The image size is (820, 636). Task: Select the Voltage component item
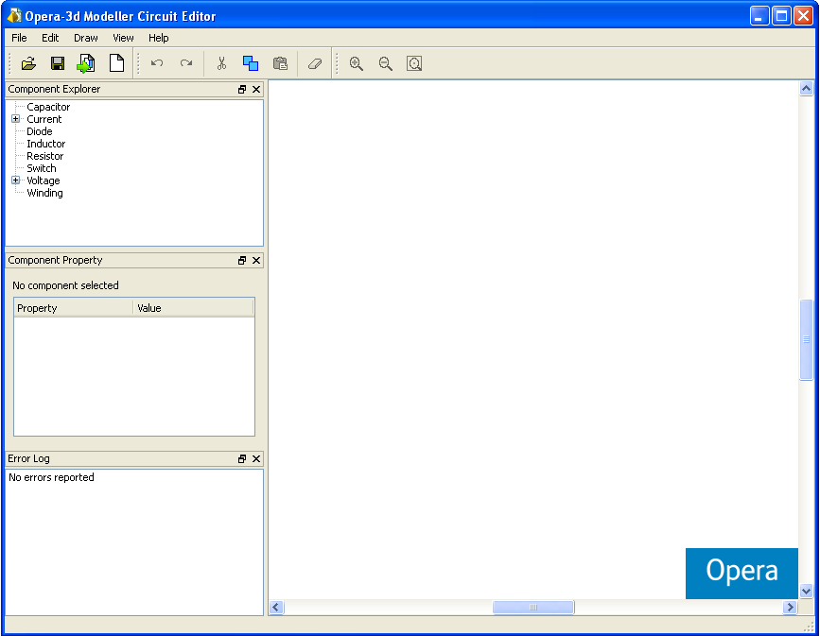(x=44, y=180)
